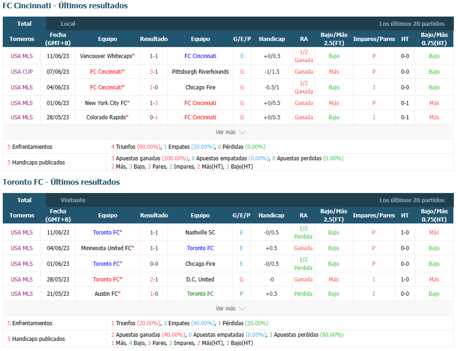Click the "2 Apuestas ganadas (40.00%)" summary
The image size is (458, 351).
[x=148, y=335]
